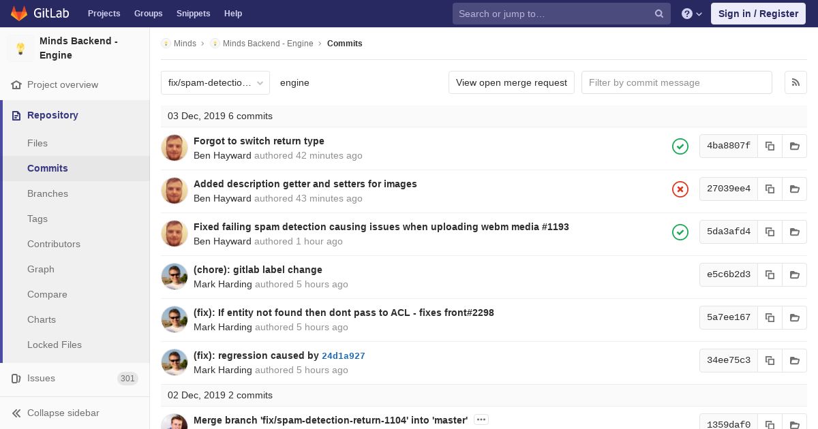This screenshot has width=818, height=429.
Task: Copy commit SHA 27039ee4
Action: coord(770,189)
